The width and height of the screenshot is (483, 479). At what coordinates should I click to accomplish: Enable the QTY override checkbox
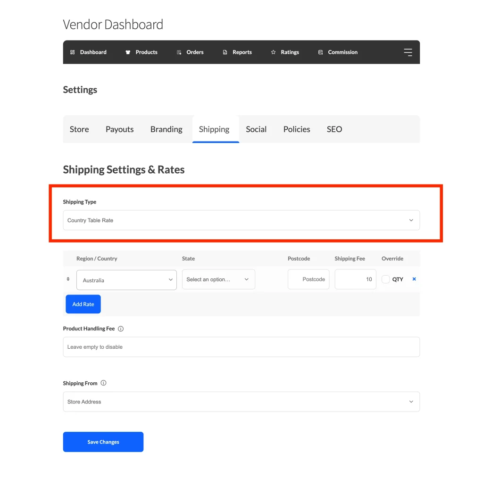(386, 279)
